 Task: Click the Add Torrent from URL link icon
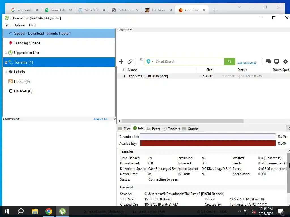[130, 62]
